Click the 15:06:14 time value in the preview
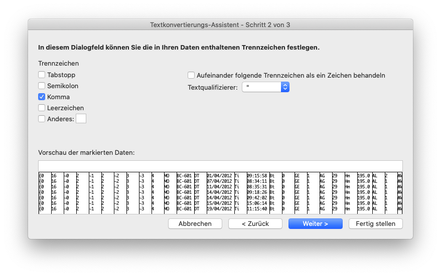 (x=257, y=202)
